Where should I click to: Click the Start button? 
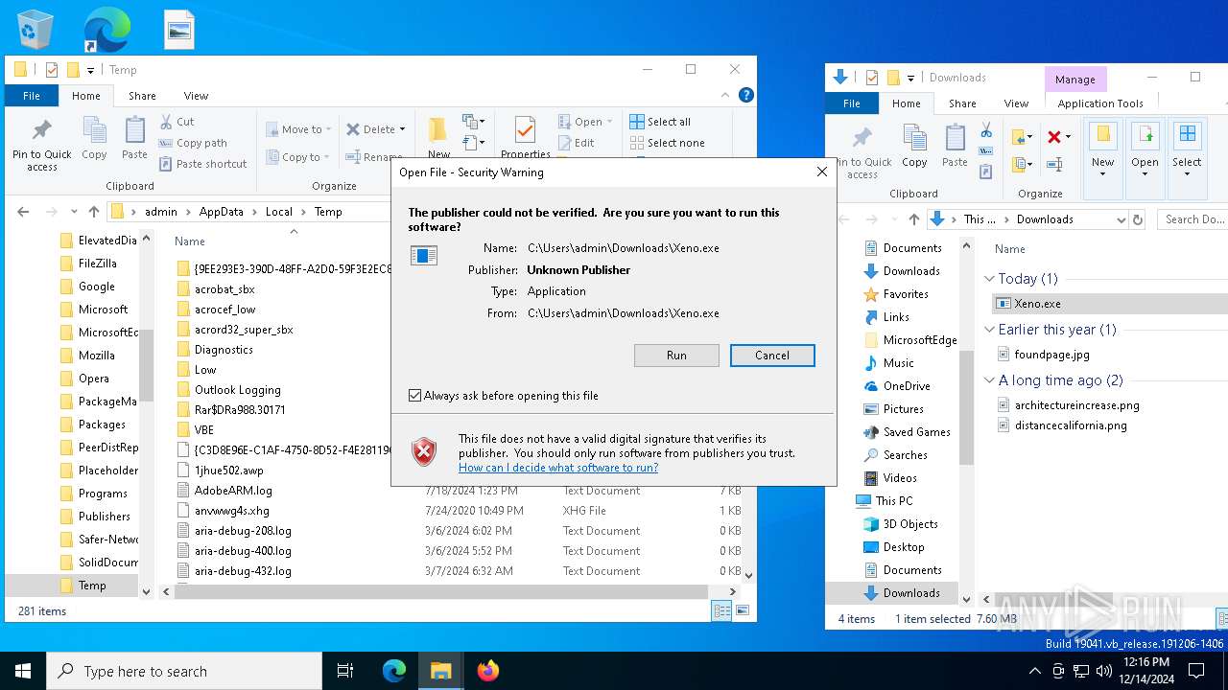[x=23, y=671]
